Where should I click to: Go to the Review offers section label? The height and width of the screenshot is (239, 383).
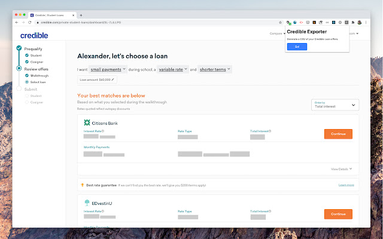click(x=36, y=69)
